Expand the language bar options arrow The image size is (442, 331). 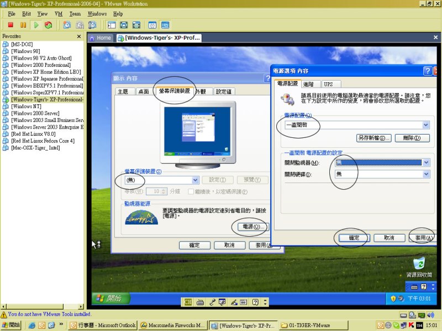(x=265, y=302)
